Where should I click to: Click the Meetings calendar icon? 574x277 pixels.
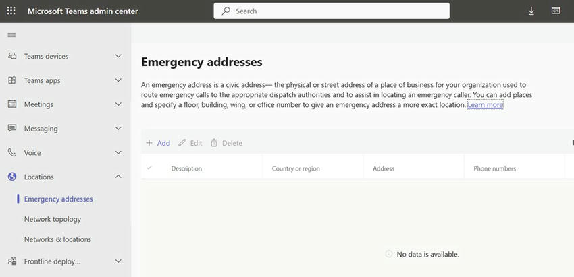click(12, 104)
